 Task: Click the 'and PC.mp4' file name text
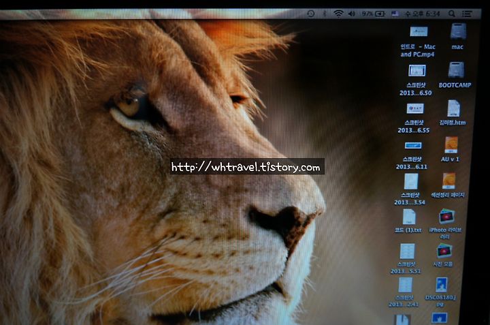click(x=417, y=55)
